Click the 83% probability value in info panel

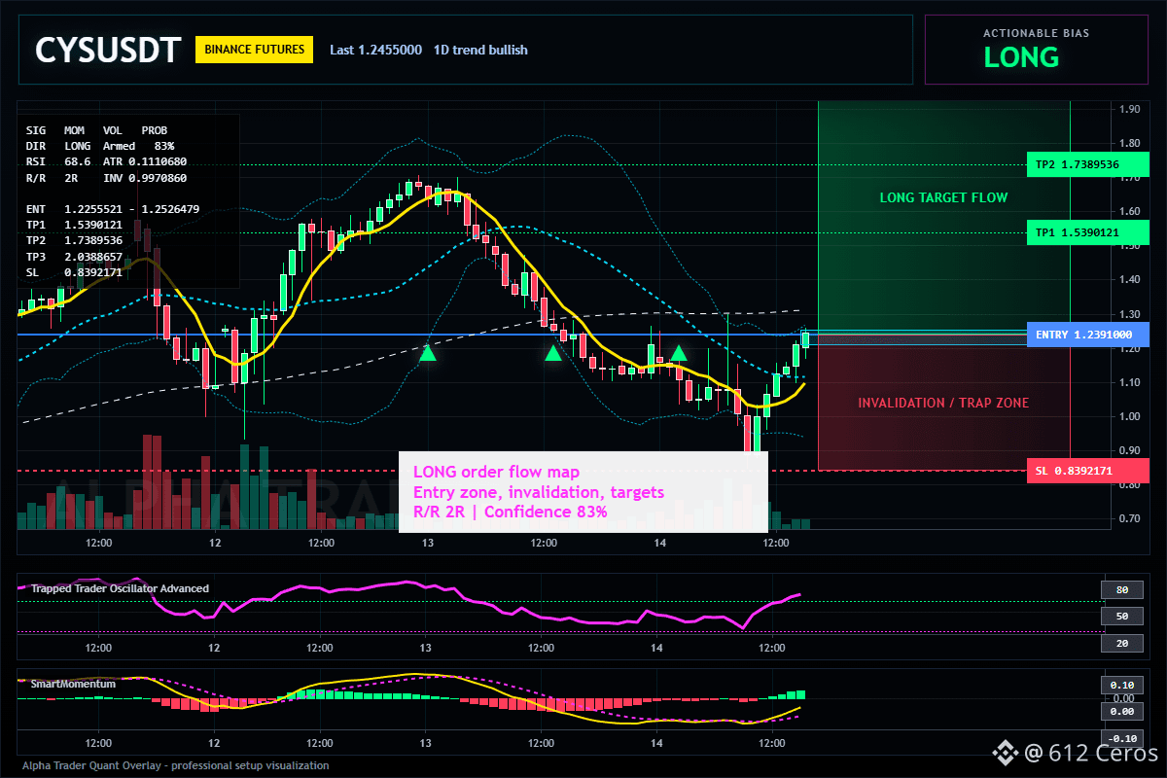tap(164, 145)
